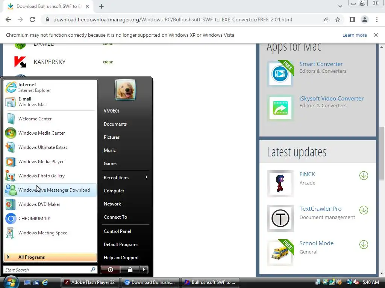Viewport: 385px width, 288px height.
Task: Select Windows Live Messenger Download
Action: click(x=50, y=190)
